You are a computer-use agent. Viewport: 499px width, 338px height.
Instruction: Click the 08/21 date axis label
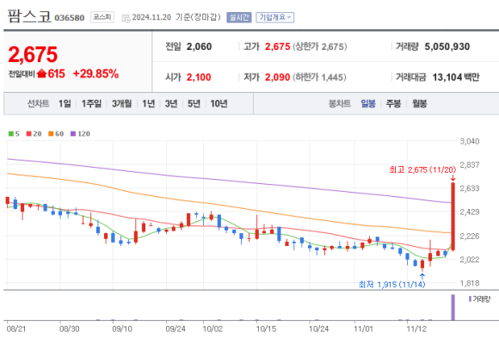(15, 329)
